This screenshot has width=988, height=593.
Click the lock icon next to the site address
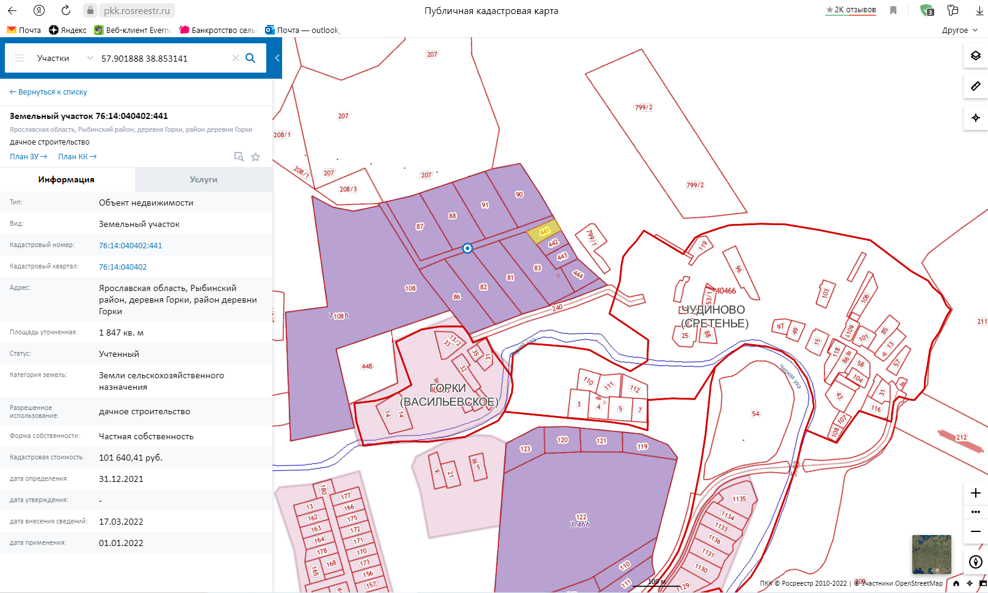coord(90,10)
